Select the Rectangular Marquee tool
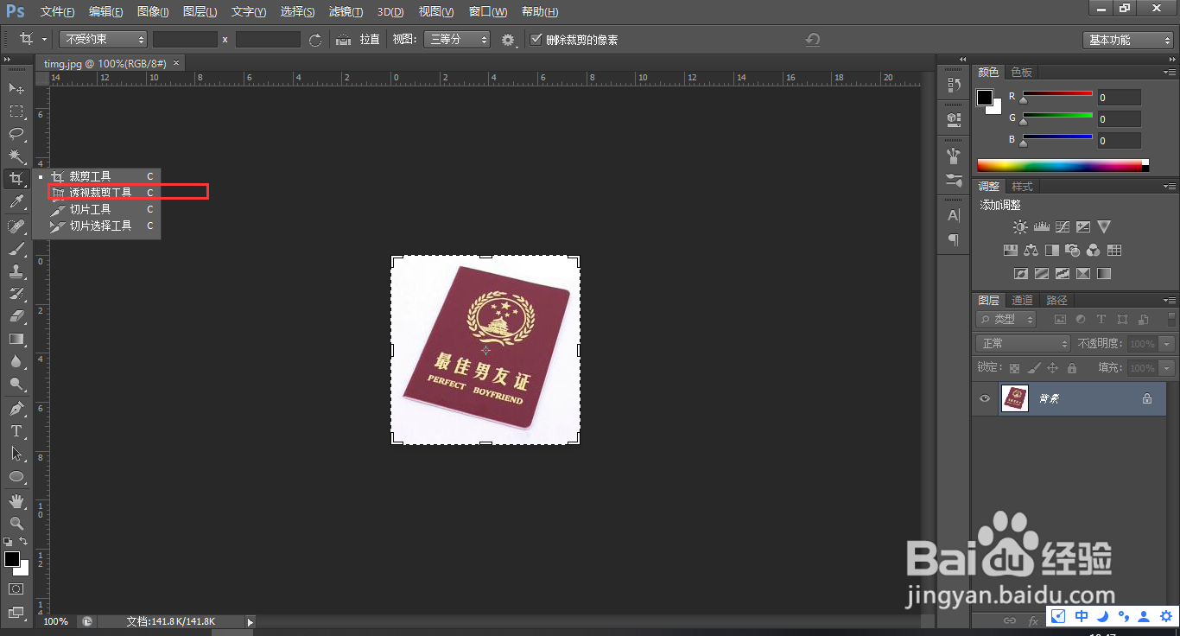This screenshot has width=1180, height=636. 16,111
